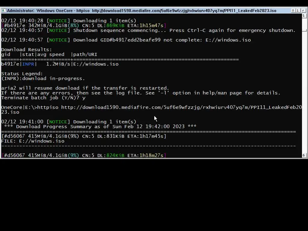This screenshot has height=231, width=308.
Task: Click 'Terminate batch job (Y/N)? y' line
Action: [x=43, y=98]
